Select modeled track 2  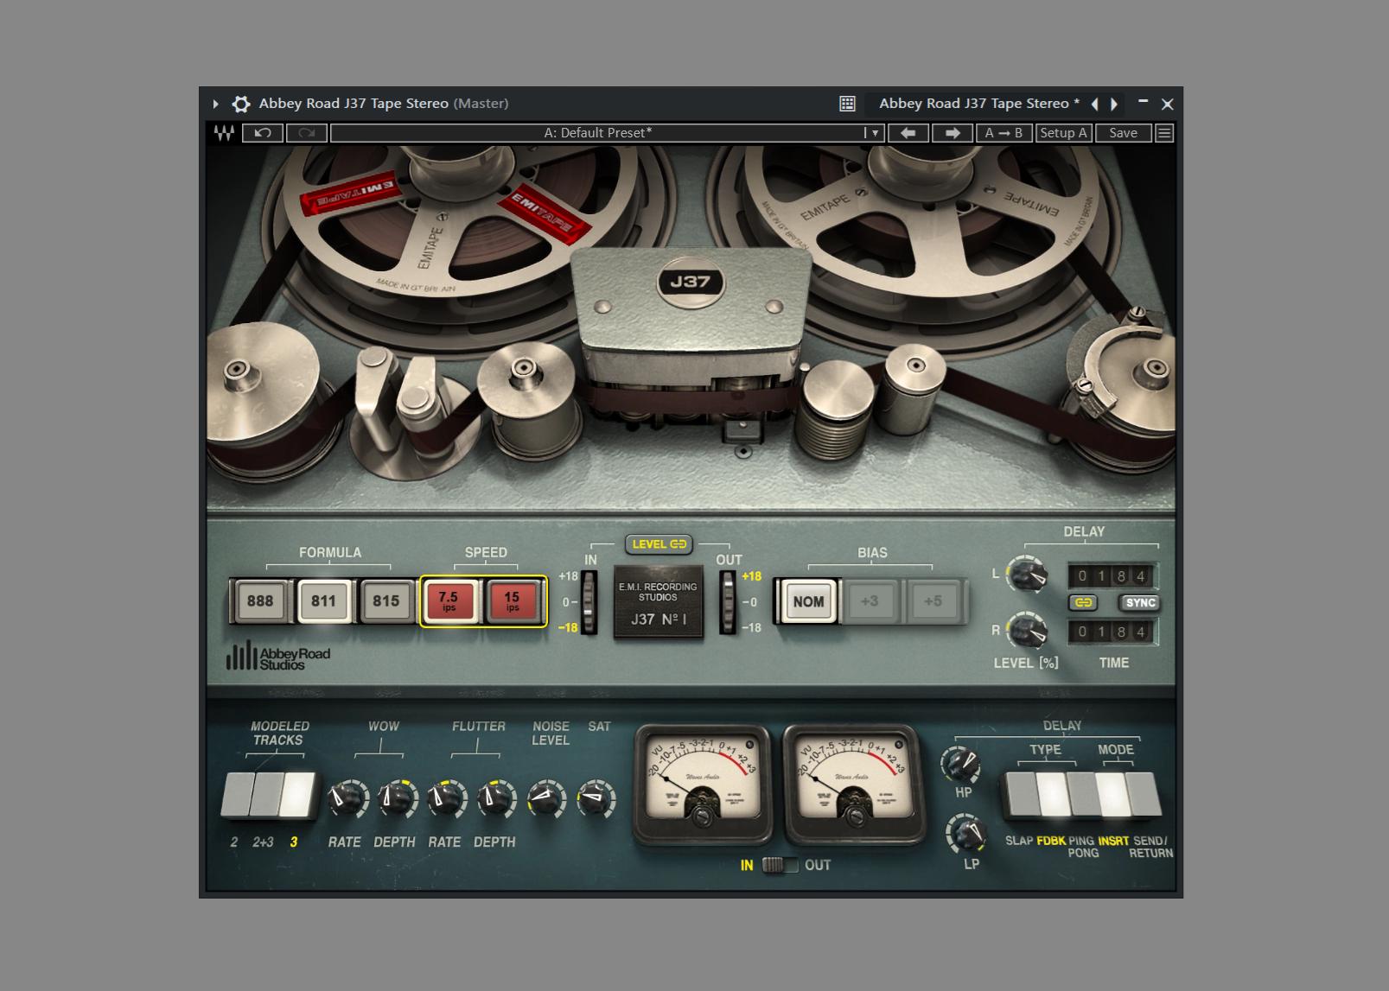coord(238,795)
